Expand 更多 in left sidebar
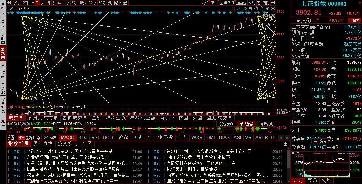 (3, 123)
